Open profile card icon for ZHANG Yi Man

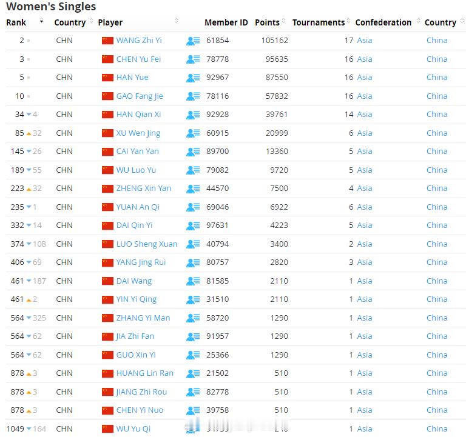(x=193, y=318)
